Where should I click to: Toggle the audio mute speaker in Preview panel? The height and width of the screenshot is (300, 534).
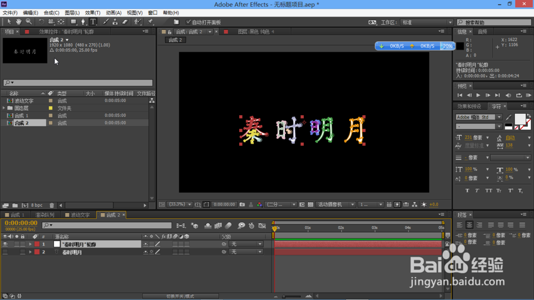pyautogui.click(x=508, y=96)
